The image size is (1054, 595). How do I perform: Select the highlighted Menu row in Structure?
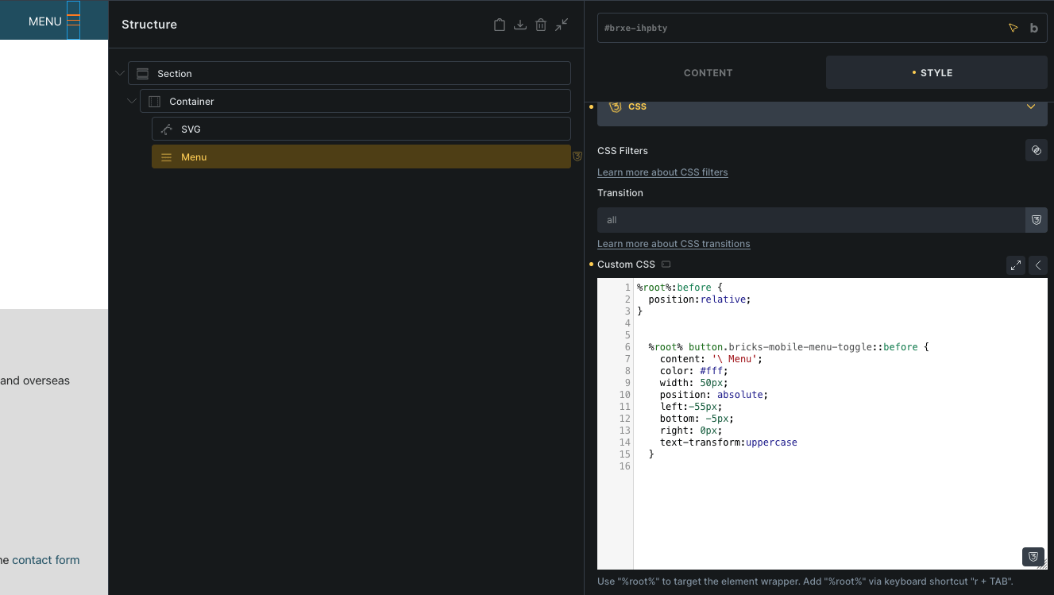pyautogui.click(x=361, y=156)
